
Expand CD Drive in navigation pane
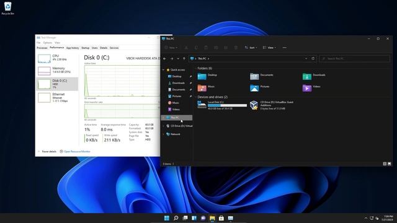163,126
